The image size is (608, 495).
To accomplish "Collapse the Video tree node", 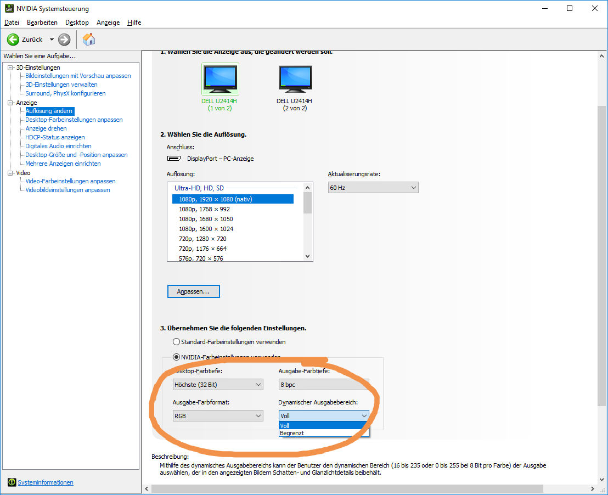I will point(10,173).
